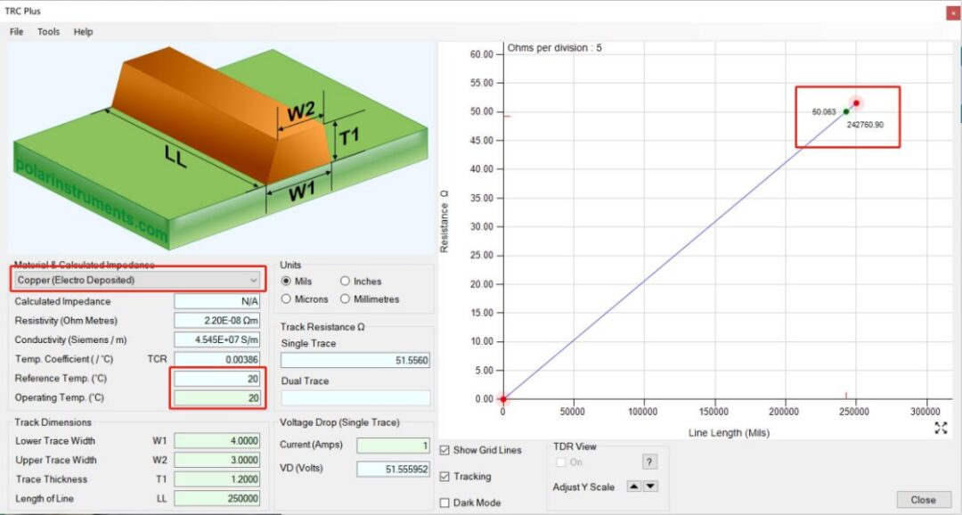This screenshot has width=962, height=515.
Task: Open the Tools menu
Action: coord(48,32)
